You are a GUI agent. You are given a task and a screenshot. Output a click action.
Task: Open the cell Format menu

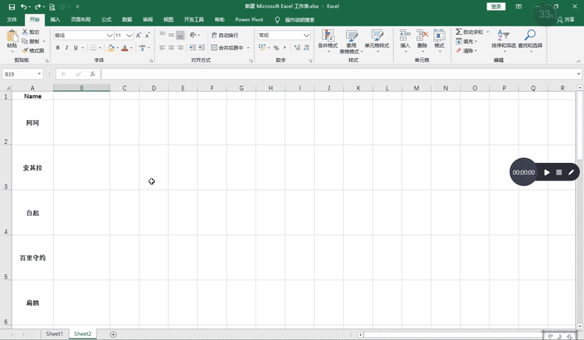[439, 41]
